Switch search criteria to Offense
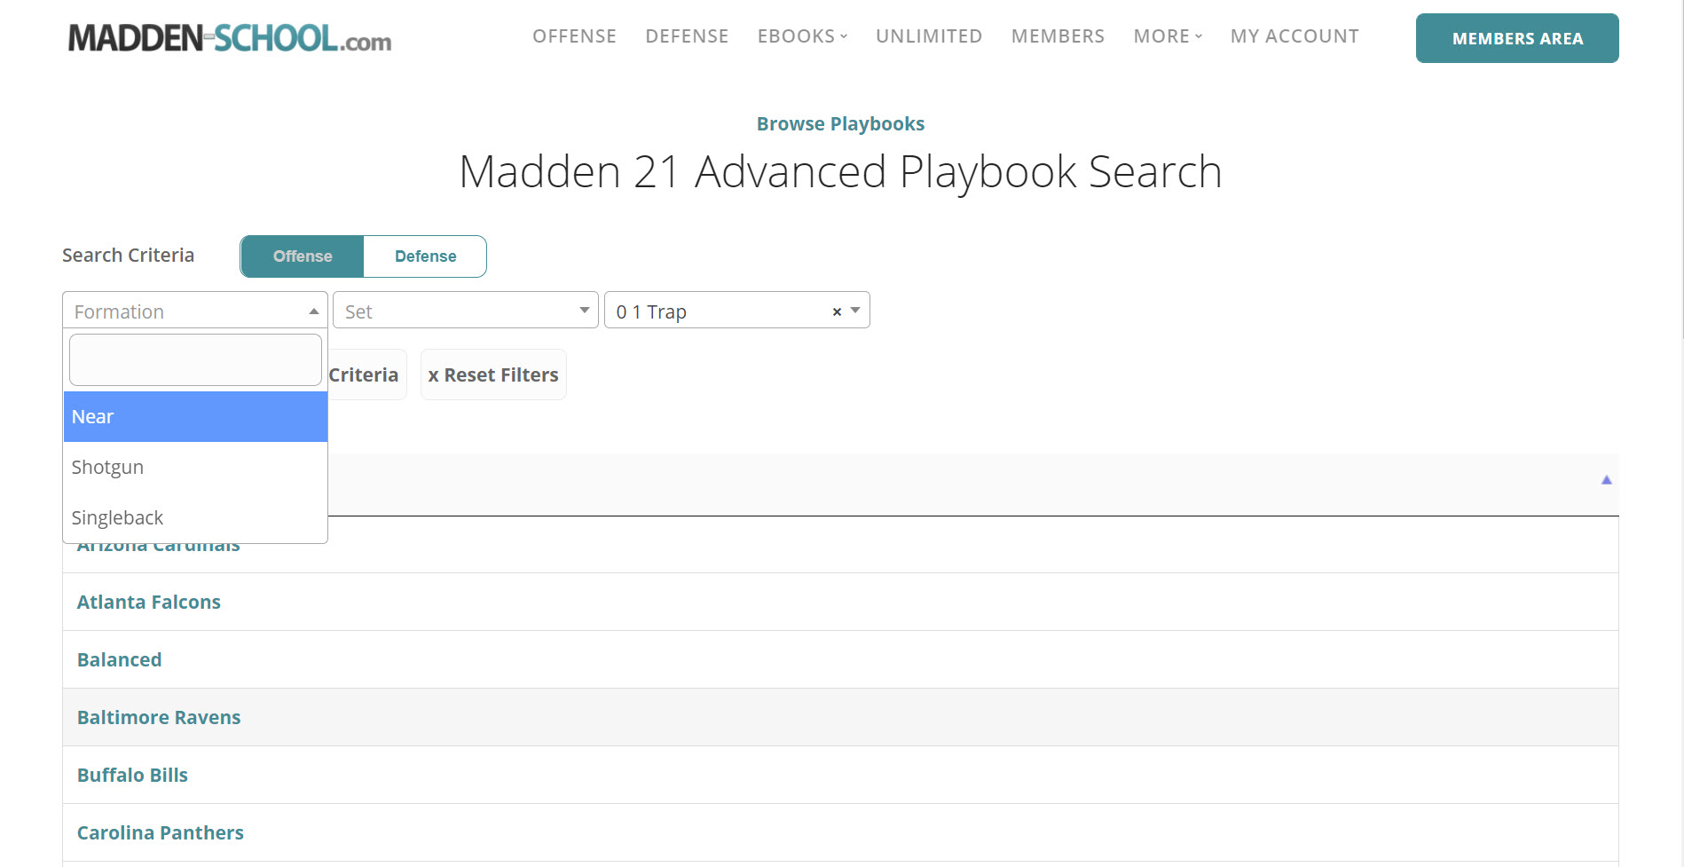Image resolution: width=1684 pixels, height=867 pixels. [303, 256]
